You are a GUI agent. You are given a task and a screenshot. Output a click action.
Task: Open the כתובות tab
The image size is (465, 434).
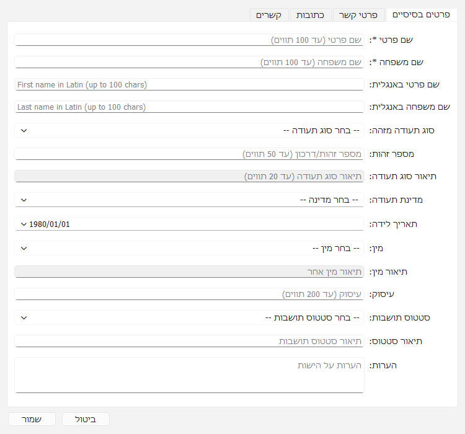311,15
